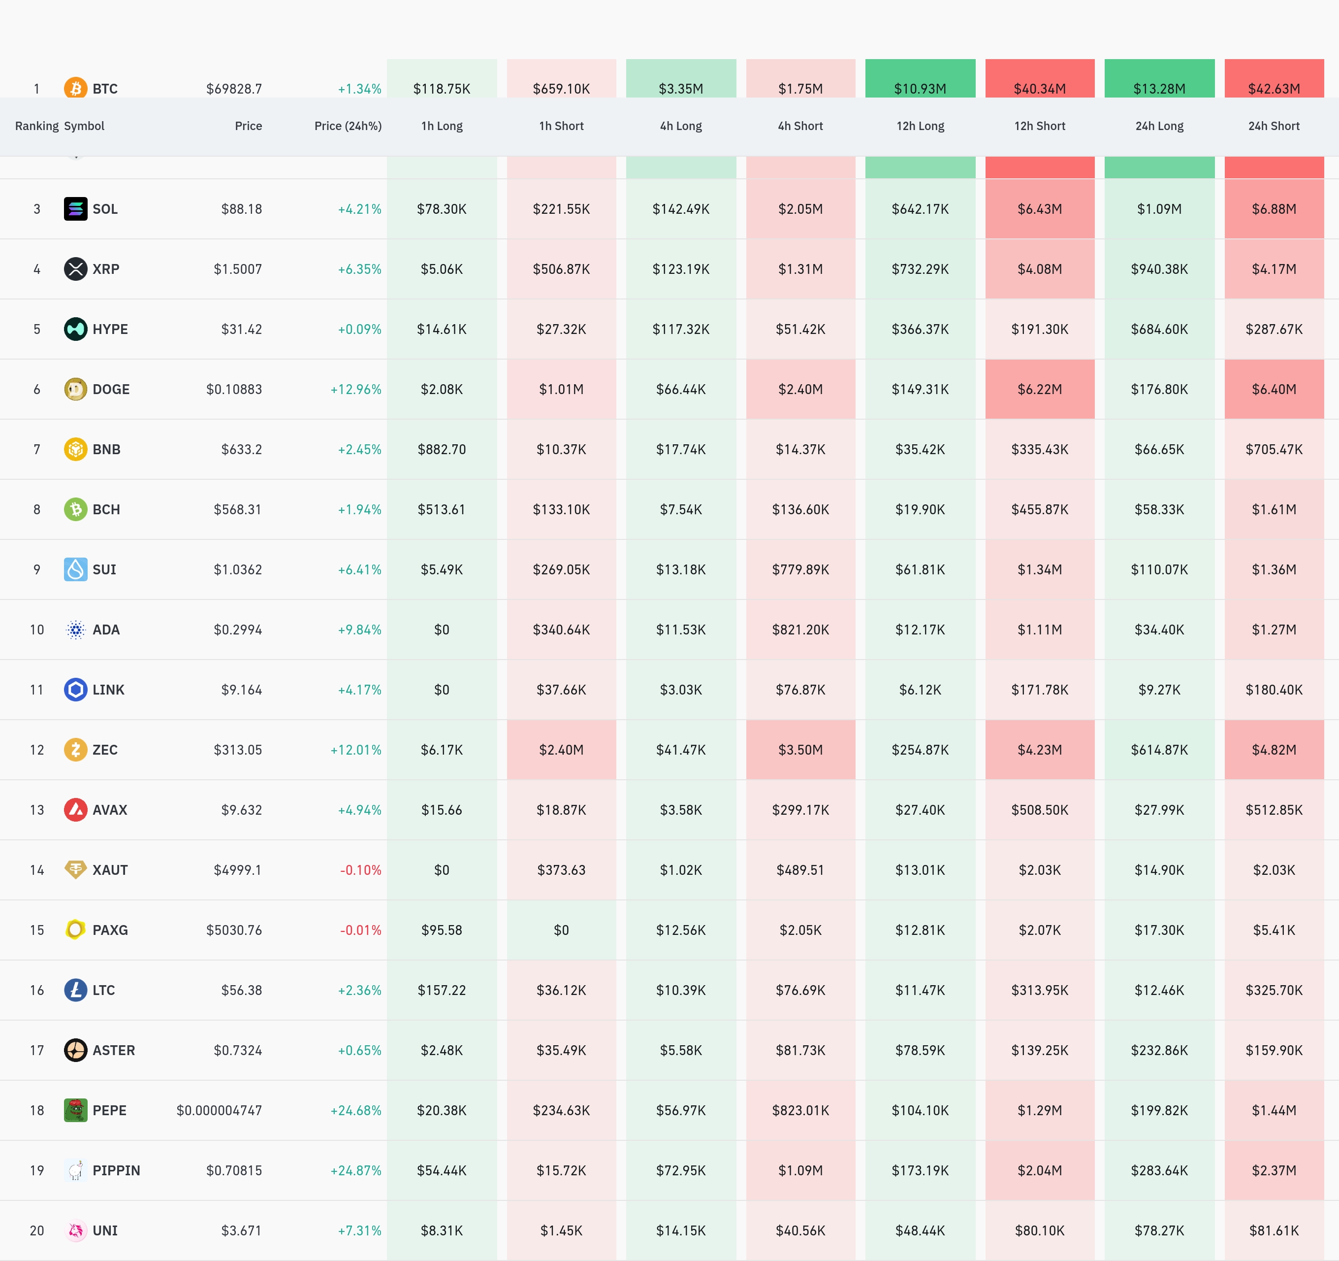This screenshot has width=1339, height=1261.
Task: Click the BTC 12h Short $40.34M cell
Action: tap(1039, 84)
